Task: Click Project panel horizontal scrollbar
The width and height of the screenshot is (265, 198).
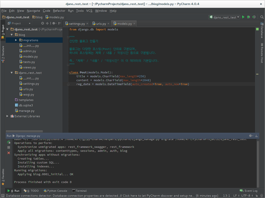Action: 24,131
